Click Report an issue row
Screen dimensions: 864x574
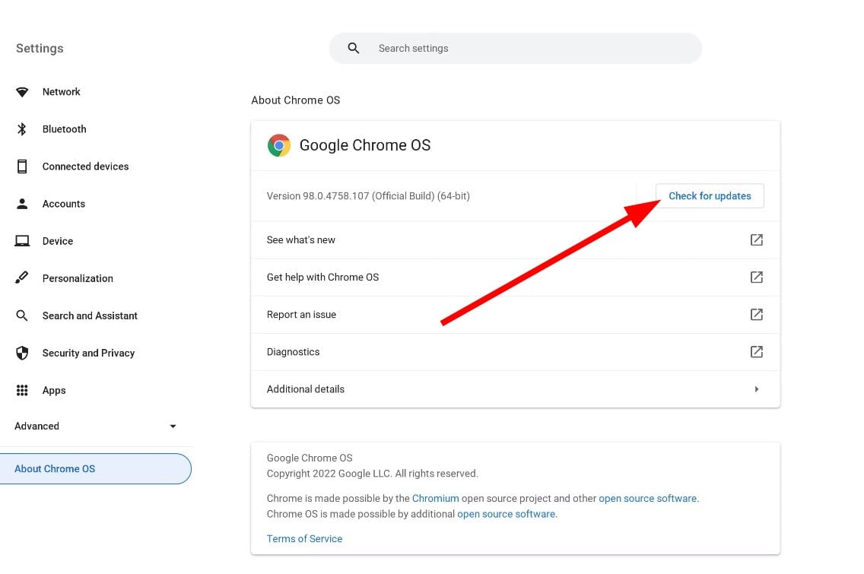pyautogui.click(x=515, y=315)
